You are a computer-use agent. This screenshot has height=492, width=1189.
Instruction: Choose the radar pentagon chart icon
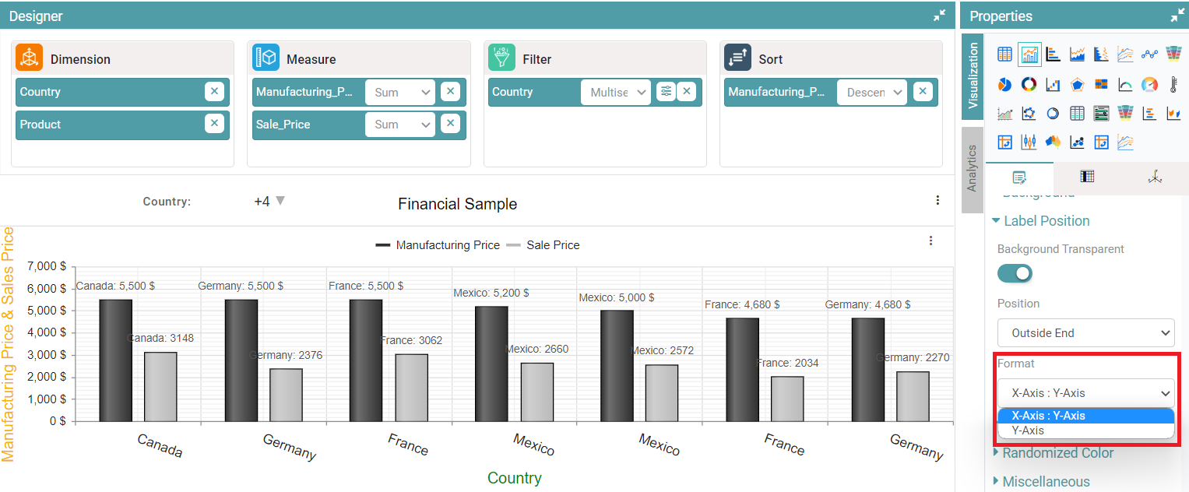click(1077, 84)
